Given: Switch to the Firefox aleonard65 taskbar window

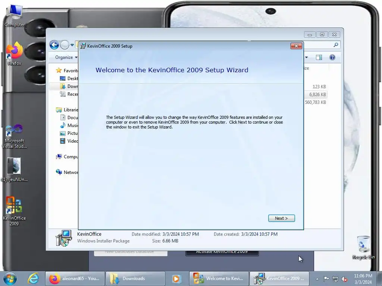Looking at the screenshot, I should [x=75, y=279].
